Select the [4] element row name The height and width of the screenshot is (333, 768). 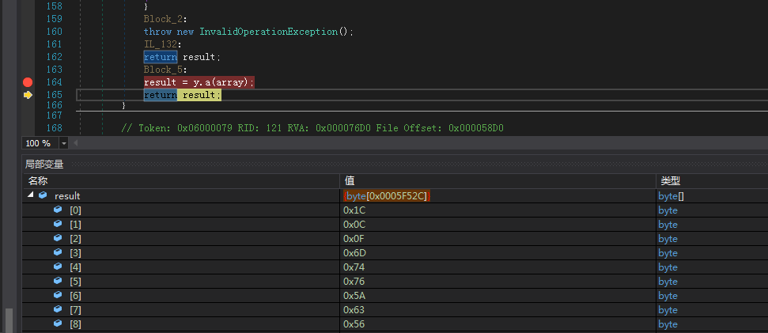(75, 267)
